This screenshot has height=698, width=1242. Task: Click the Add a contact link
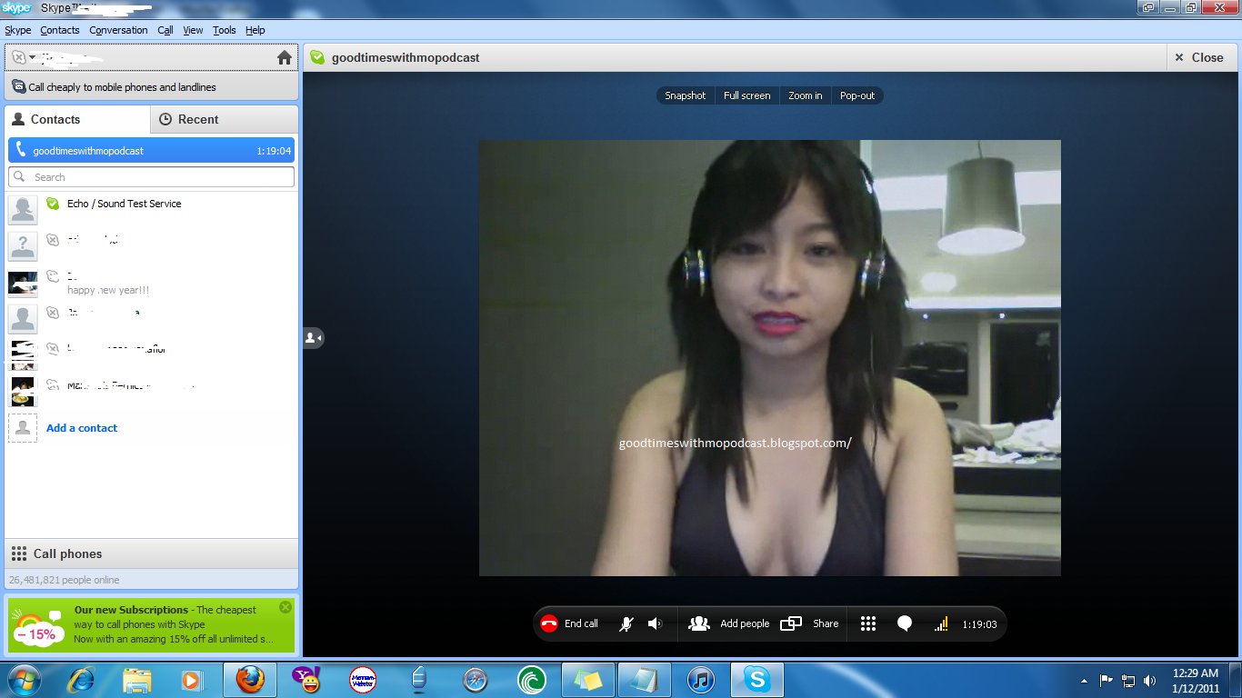[82, 428]
